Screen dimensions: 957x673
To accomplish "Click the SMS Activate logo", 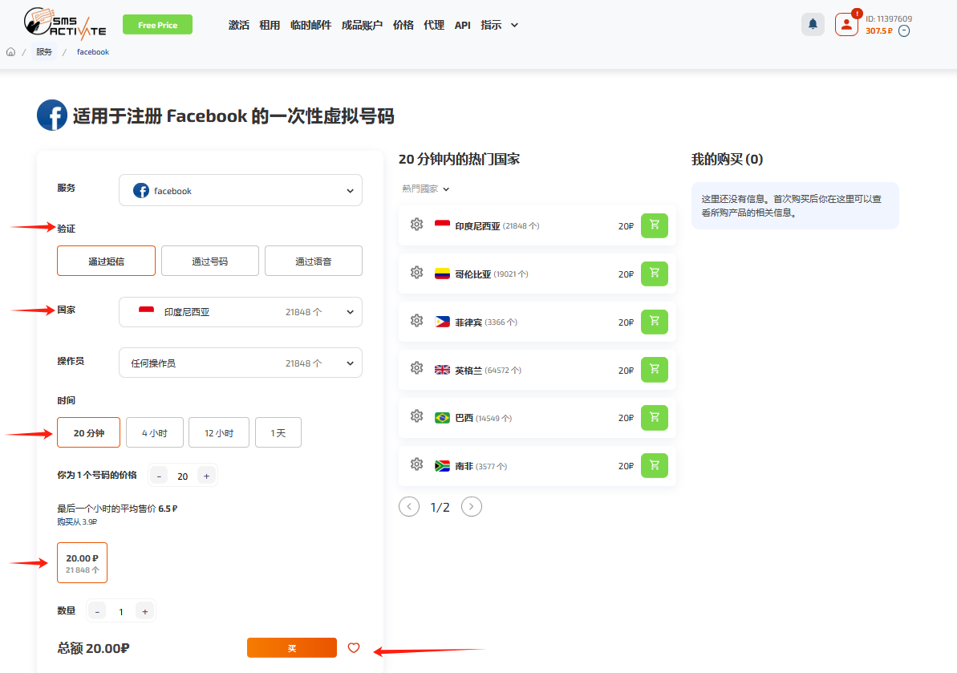I will (65, 24).
